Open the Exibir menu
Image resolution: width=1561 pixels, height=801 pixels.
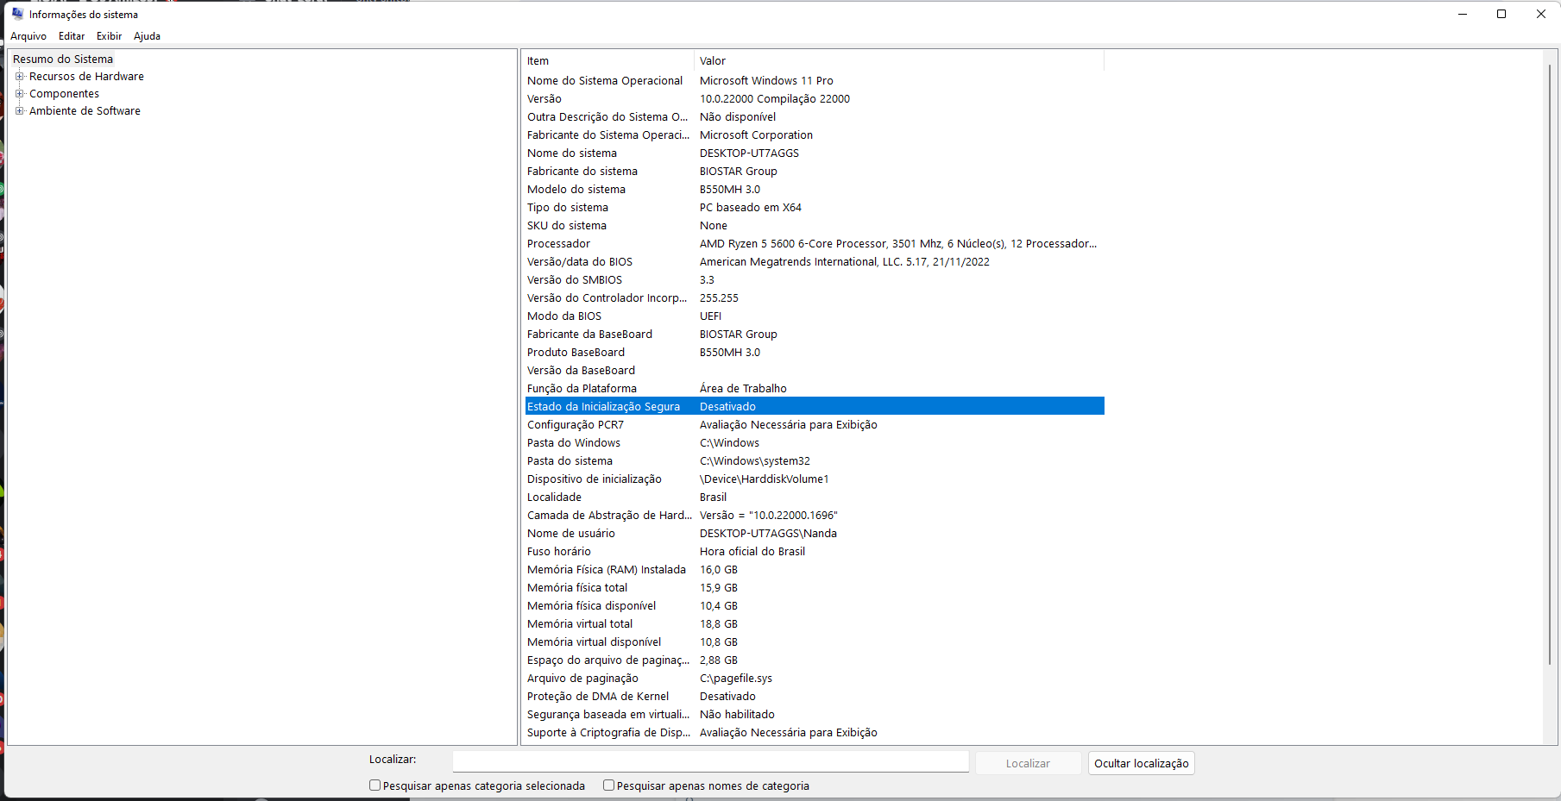pyautogui.click(x=109, y=36)
